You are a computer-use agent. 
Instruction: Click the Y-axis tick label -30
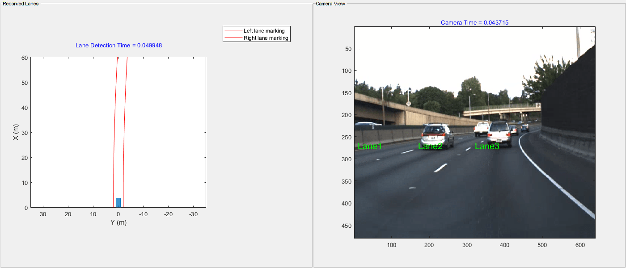[193, 214]
